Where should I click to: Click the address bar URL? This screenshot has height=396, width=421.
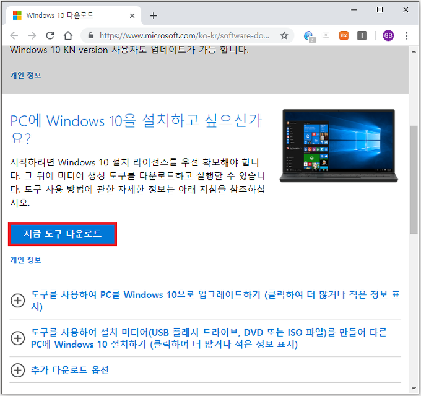pyautogui.click(x=184, y=35)
